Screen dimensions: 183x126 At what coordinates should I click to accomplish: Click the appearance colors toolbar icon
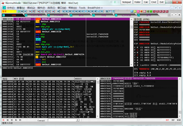(110, 12)
